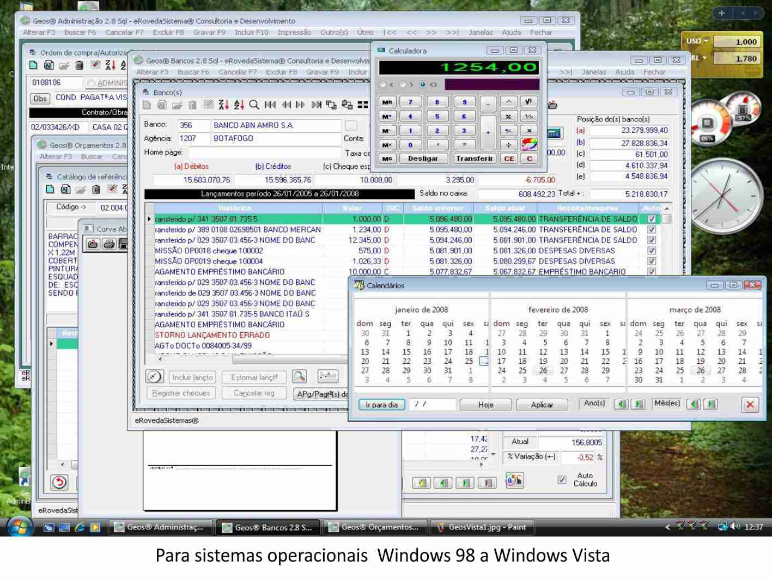
Task: Select 26 in the fevereiro de 2008 calendar
Action: point(543,370)
